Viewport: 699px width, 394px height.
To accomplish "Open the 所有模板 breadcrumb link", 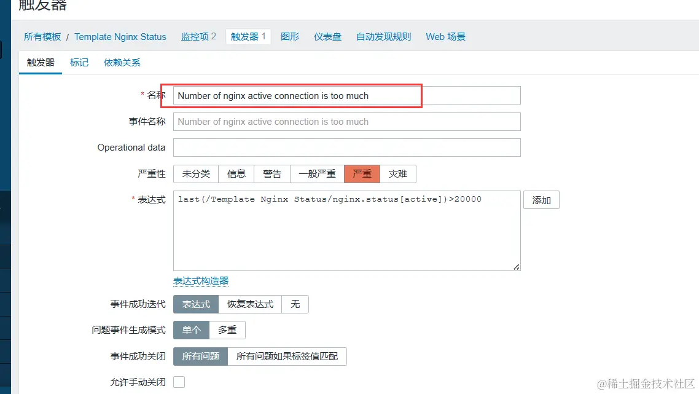I will point(42,37).
